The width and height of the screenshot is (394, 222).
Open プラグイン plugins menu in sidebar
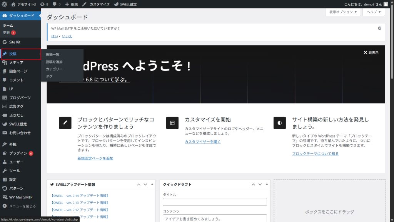click(x=18, y=153)
